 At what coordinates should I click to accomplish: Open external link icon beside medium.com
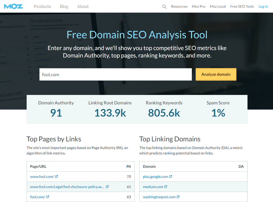[166, 187]
